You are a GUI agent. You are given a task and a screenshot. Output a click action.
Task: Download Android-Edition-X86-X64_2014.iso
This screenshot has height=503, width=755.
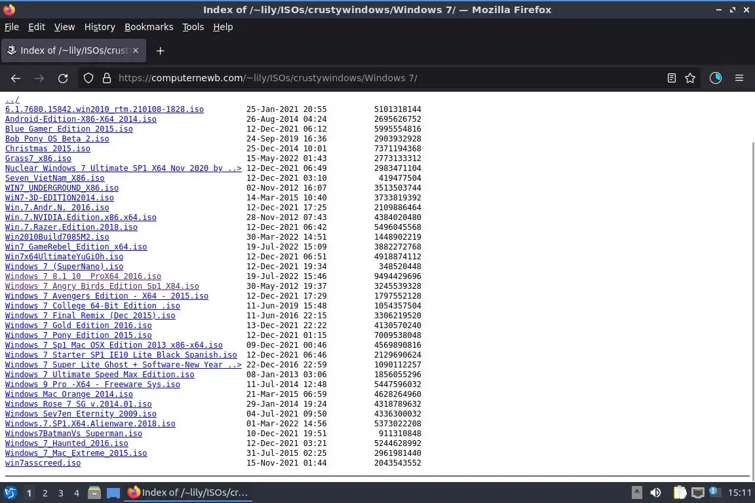[x=81, y=119]
